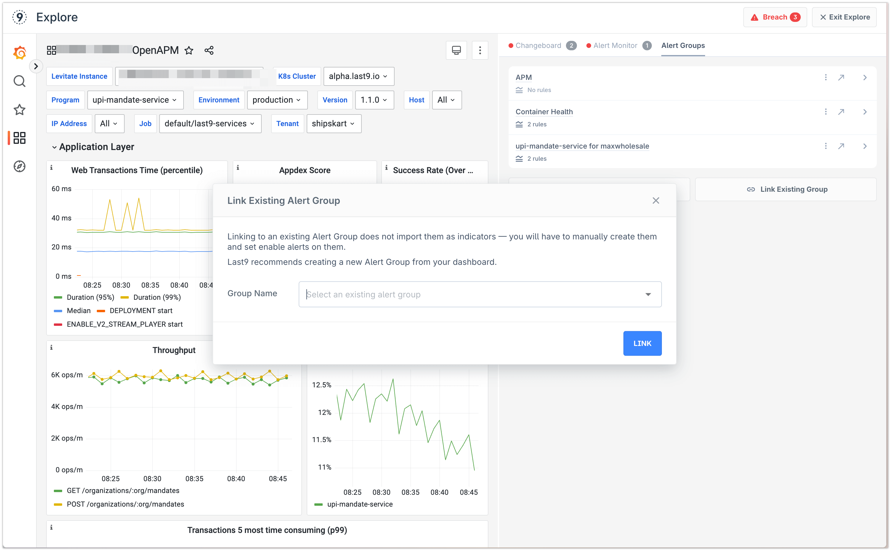Open the Explore compass icon in sidebar
Viewport: 891px width, 551px height.
point(19,166)
